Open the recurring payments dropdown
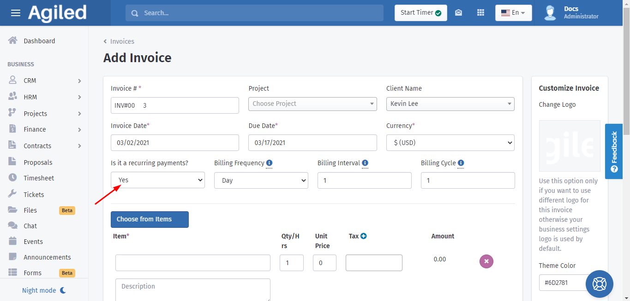 coord(158,180)
